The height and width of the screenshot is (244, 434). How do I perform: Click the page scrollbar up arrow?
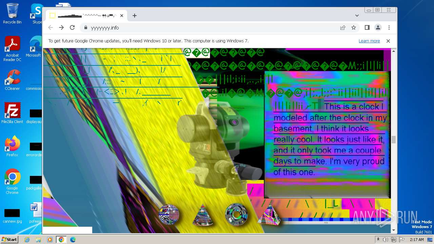point(394,51)
